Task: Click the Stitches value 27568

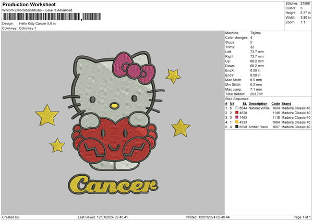Action: (306, 3)
